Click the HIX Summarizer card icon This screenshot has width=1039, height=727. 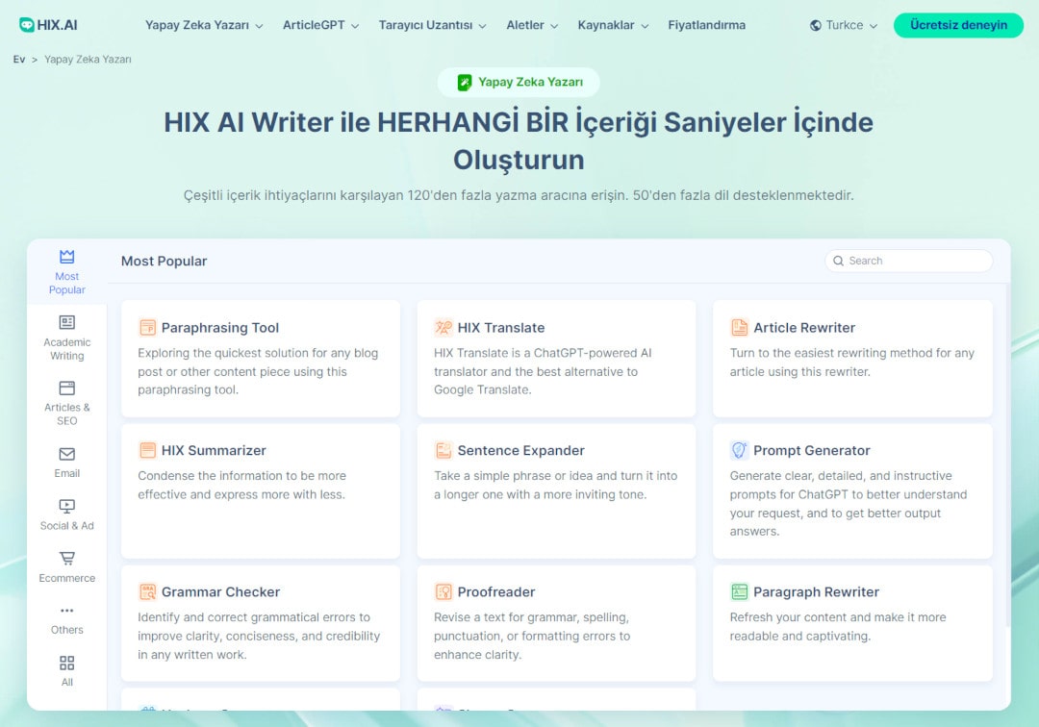147,450
